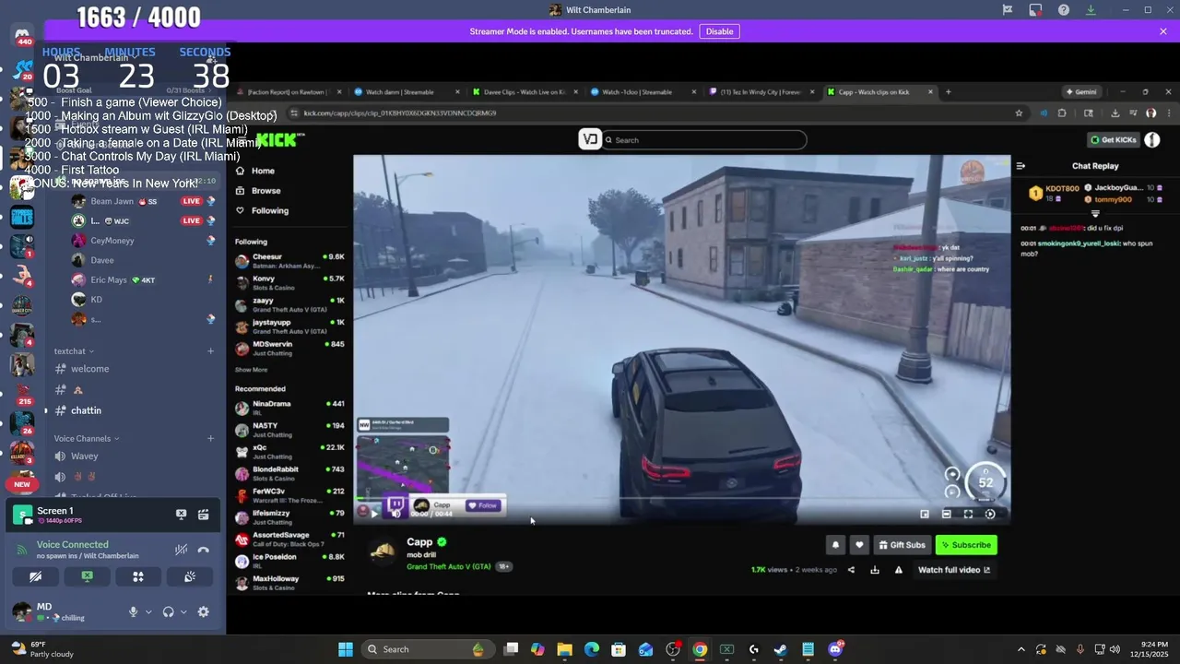Image resolution: width=1180 pixels, height=664 pixels.
Task: Stop streaming via Screen 1 stop icon
Action: pos(182,515)
